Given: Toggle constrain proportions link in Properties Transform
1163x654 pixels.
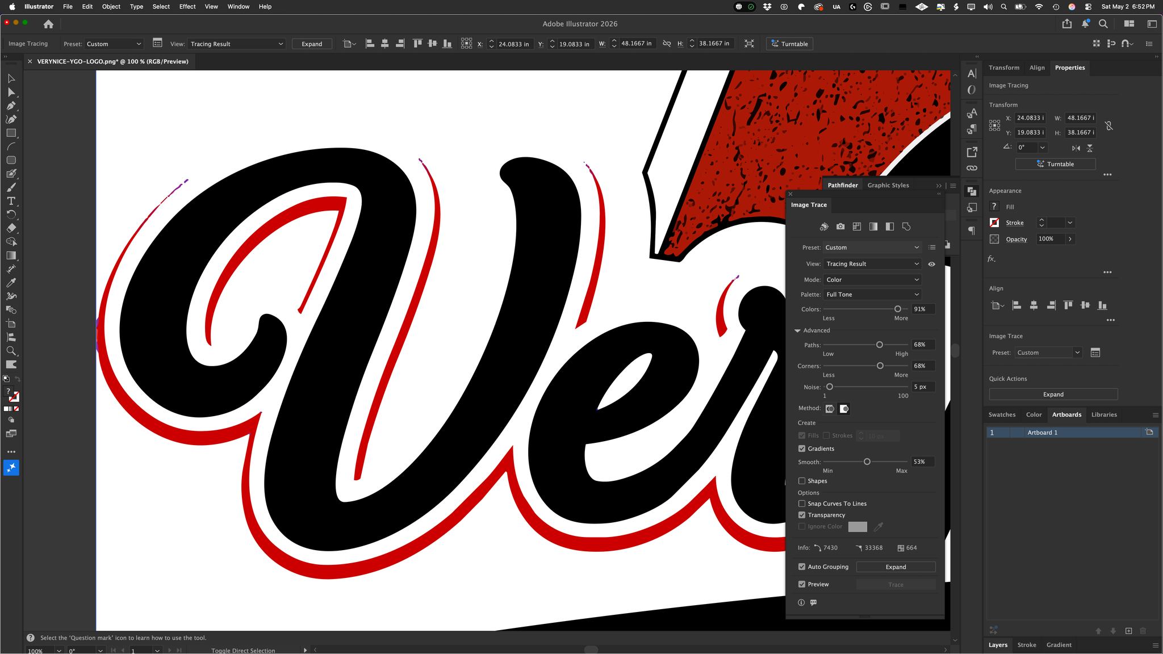Looking at the screenshot, I should pos(1108,125).
